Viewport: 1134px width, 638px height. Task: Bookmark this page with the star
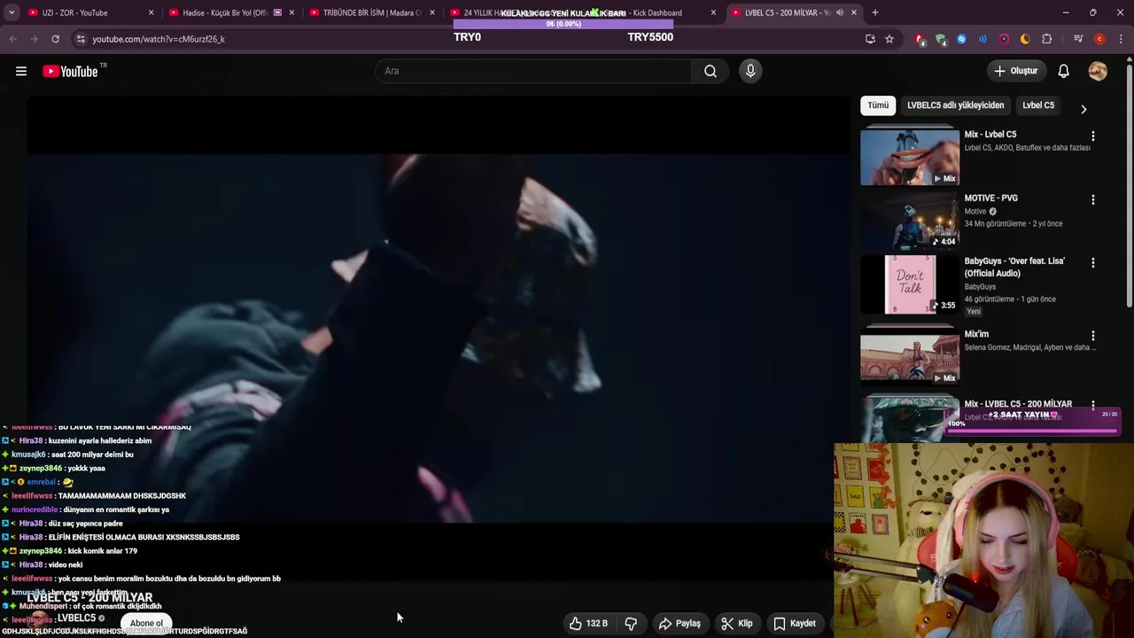pyautogui.click(x=889, y=39)
